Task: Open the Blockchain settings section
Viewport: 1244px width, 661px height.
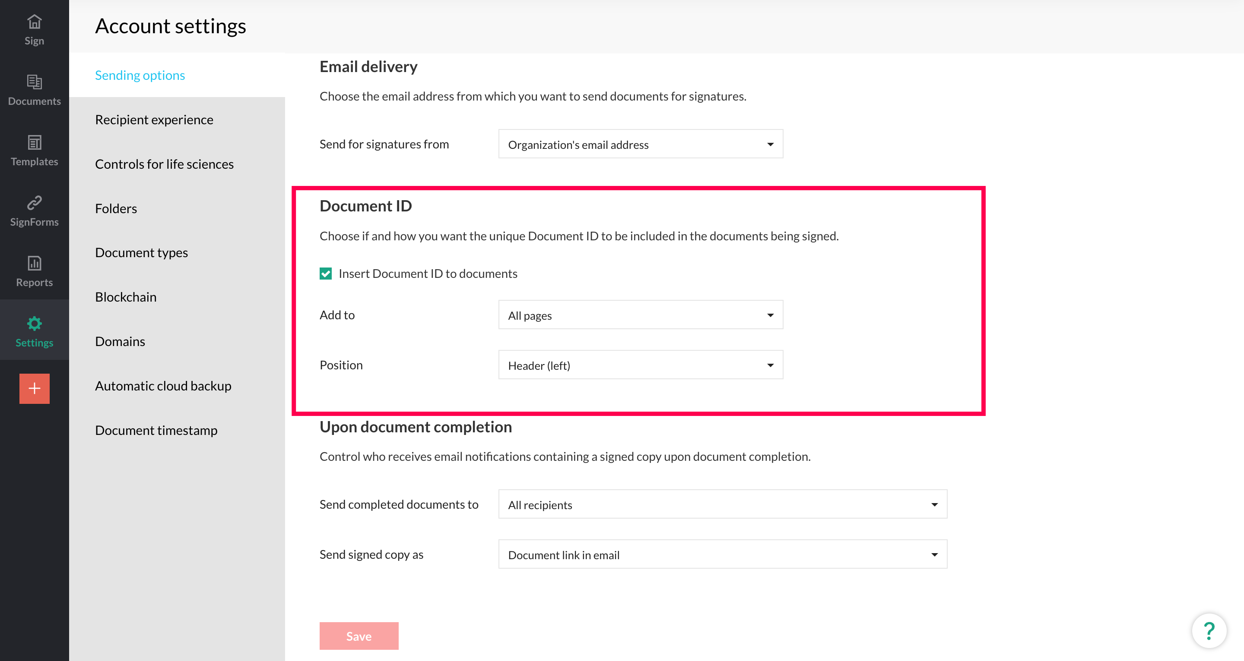Action: point(126,297)
